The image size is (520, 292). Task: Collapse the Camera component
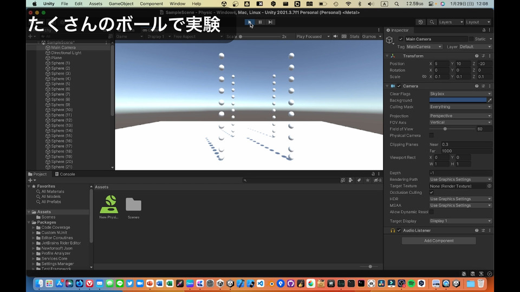(x=387, y=86)
